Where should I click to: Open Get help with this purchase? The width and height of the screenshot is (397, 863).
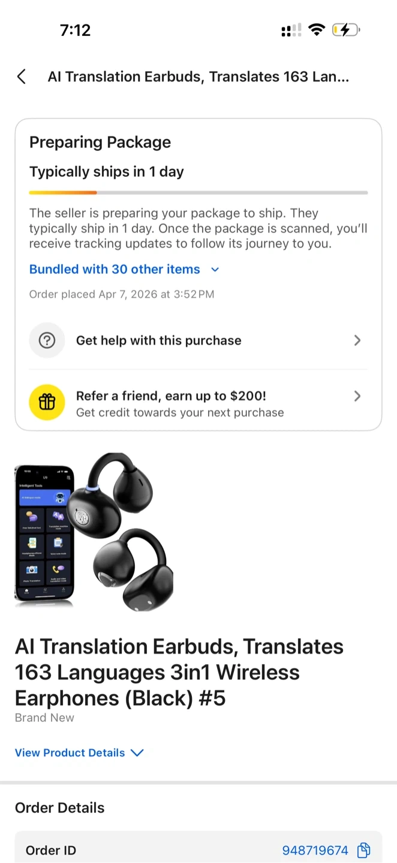click(x=198, y=340)
